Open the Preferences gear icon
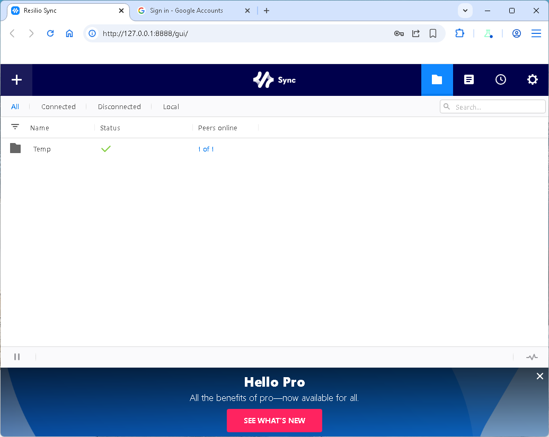 pyautogui.click(x=532, y=80)
